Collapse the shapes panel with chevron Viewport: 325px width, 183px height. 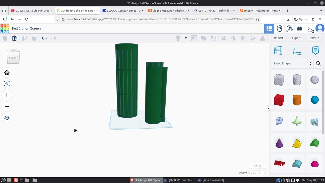[269, 110]
